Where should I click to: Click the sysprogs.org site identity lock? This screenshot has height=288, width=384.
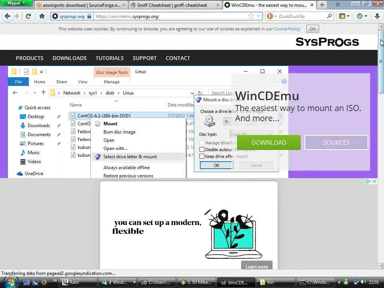[89, 16]
